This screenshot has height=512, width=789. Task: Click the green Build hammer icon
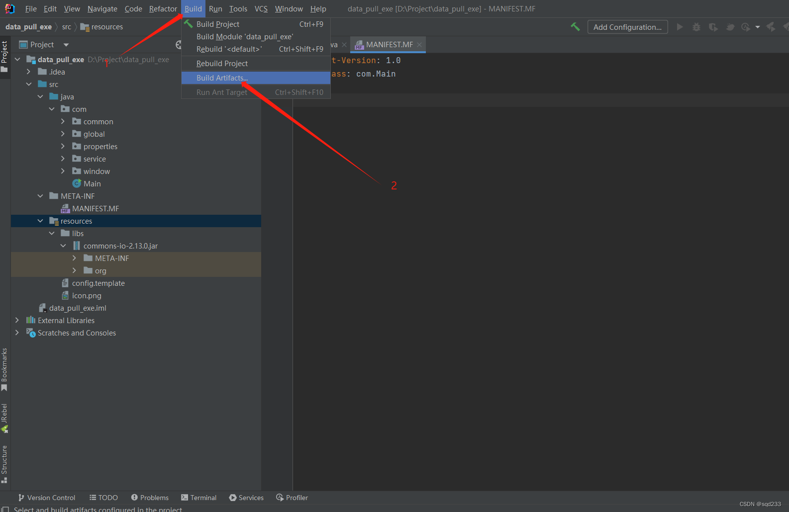pyautogui.click(x=575, y=27)
